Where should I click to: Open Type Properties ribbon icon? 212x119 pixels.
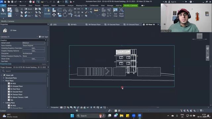10,10
